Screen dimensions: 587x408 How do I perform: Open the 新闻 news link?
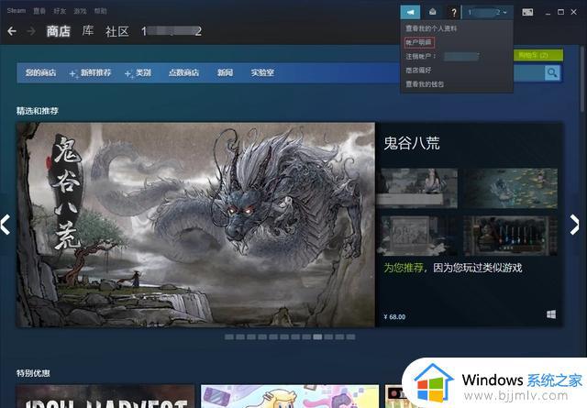pos(225,72)
